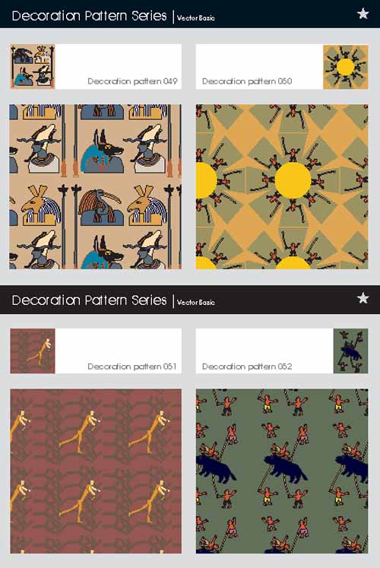Click the second Decoration Pattern Series title
The height and width of the screenshot is (568, 380).
click(90, 300)
